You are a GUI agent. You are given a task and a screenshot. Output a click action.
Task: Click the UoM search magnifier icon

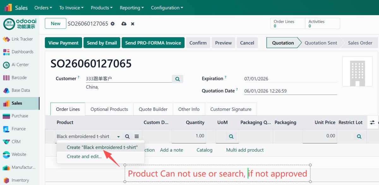[x=231, y=136]
